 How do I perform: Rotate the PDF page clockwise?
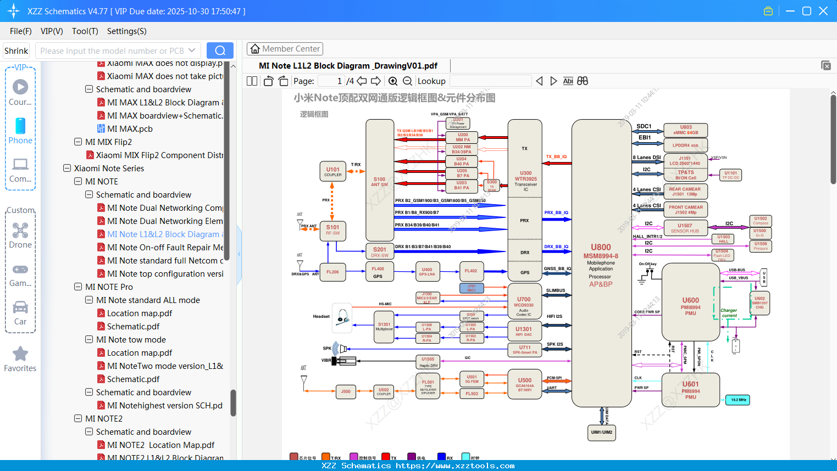click(282, 81)
